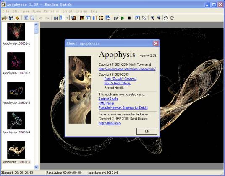The width and height of the screenshot is (225, 176).
Task: Click the version 2.09 text
Action: pyautogui.click(x=148, y=56)
